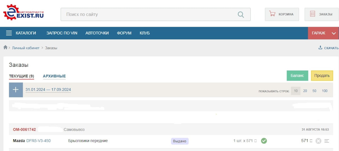
Task: Expand the Гараж dropdown
Action: (x=323, y=33)
